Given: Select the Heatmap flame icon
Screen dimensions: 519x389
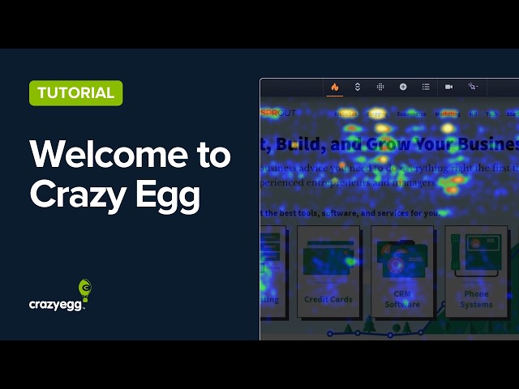Looking at the screenshot, I should [x=335, y=87].
